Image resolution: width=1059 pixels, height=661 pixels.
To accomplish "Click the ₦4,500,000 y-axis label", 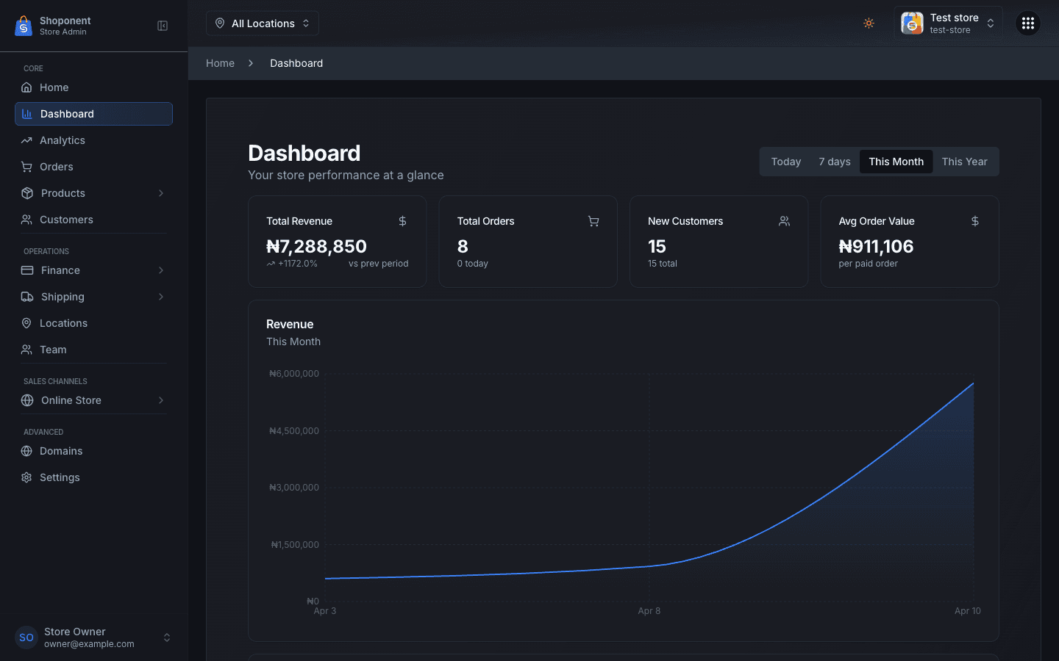I will (x=294, y=431).
